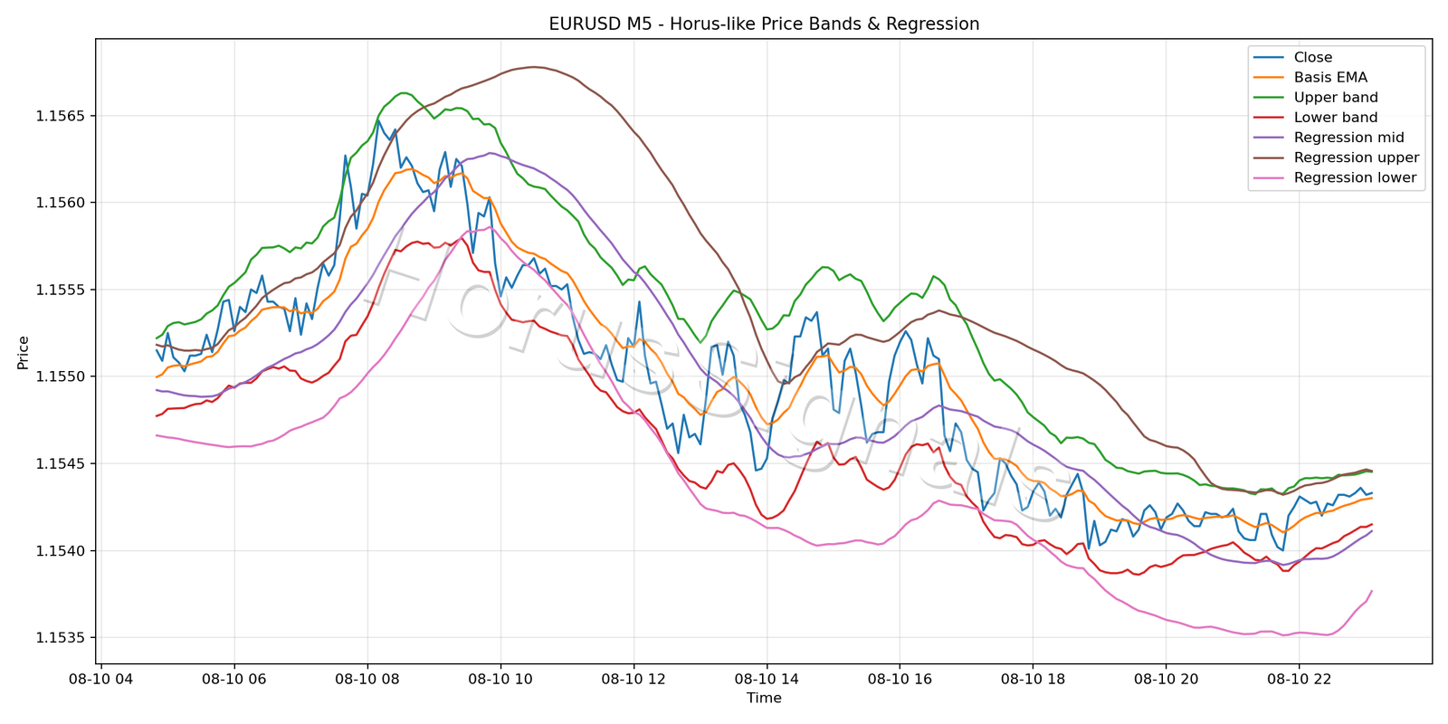
Task: Click the orange line swatch beside Basis EMA
Action: [1269, 78]
